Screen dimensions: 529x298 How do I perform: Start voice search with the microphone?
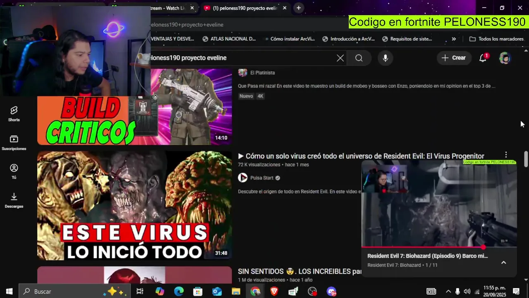[385, 58]
